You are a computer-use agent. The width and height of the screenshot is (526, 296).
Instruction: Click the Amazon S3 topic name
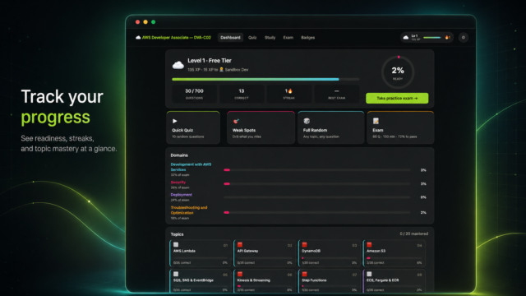376,251
